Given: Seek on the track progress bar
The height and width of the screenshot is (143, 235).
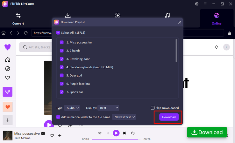Looking at the screenshot, I should (116, 139).
